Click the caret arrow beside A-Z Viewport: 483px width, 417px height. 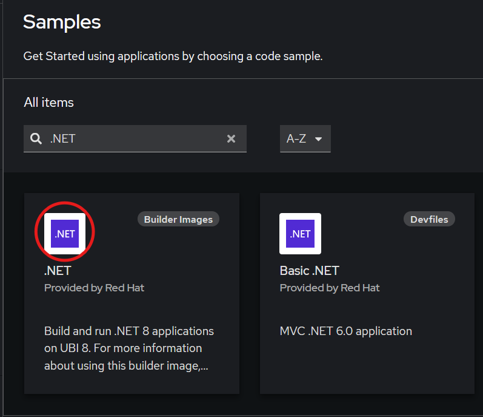[319, 139]
